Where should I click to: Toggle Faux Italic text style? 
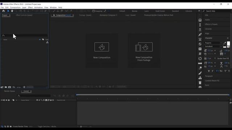[213, 71]
